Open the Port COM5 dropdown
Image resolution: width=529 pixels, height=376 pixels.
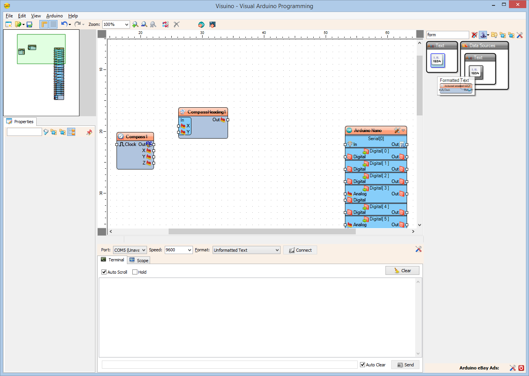130,250
